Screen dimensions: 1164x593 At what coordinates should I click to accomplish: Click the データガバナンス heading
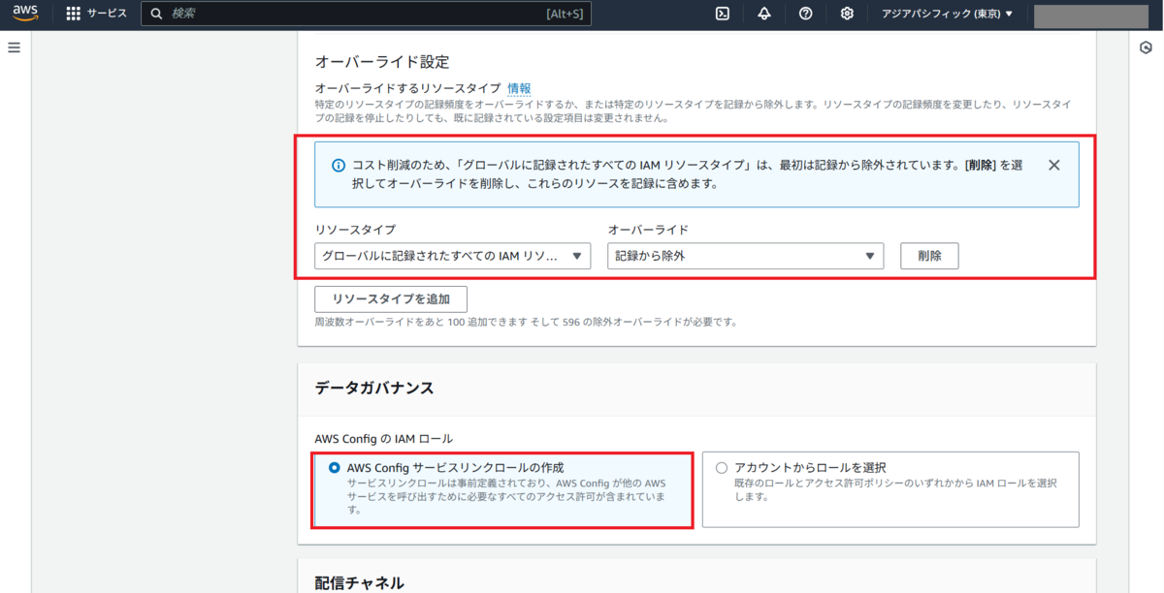[374, 388]
